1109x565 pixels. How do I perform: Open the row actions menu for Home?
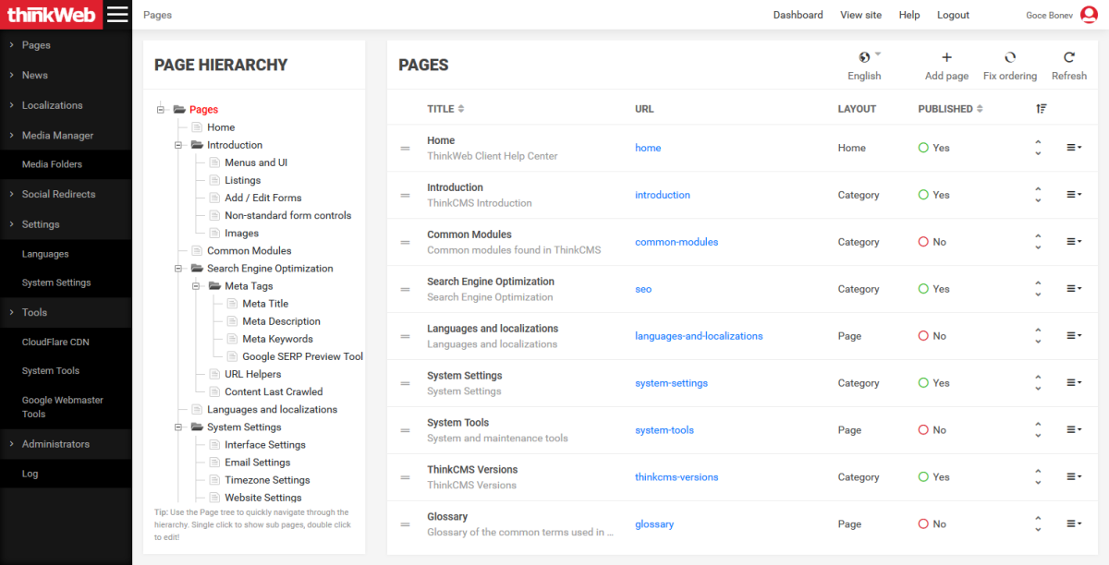(1073, 148)
